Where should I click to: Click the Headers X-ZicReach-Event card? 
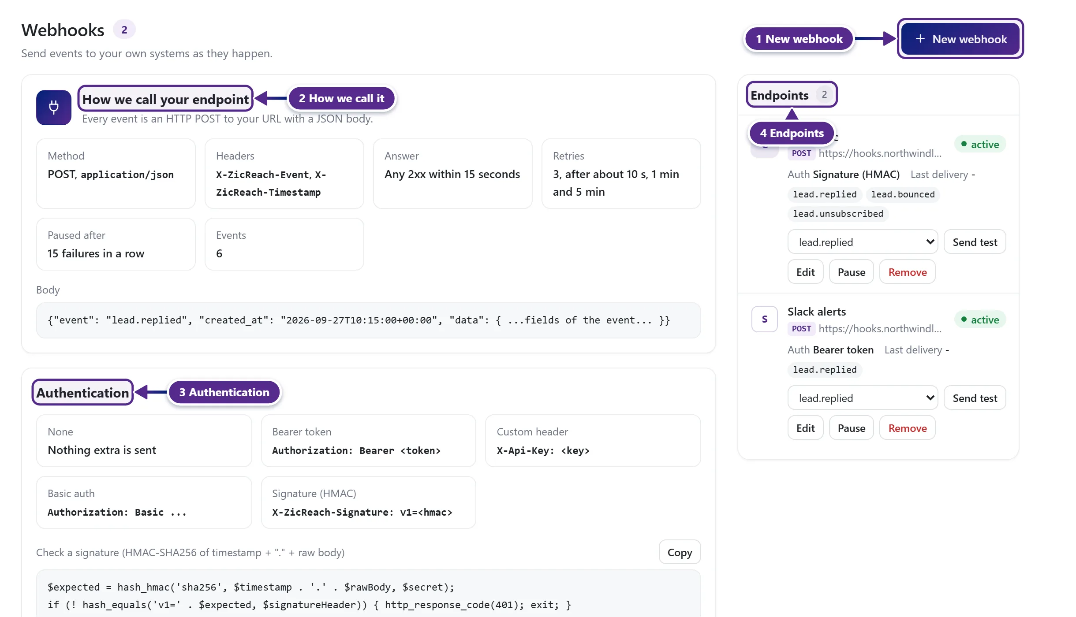click(284, 174)
